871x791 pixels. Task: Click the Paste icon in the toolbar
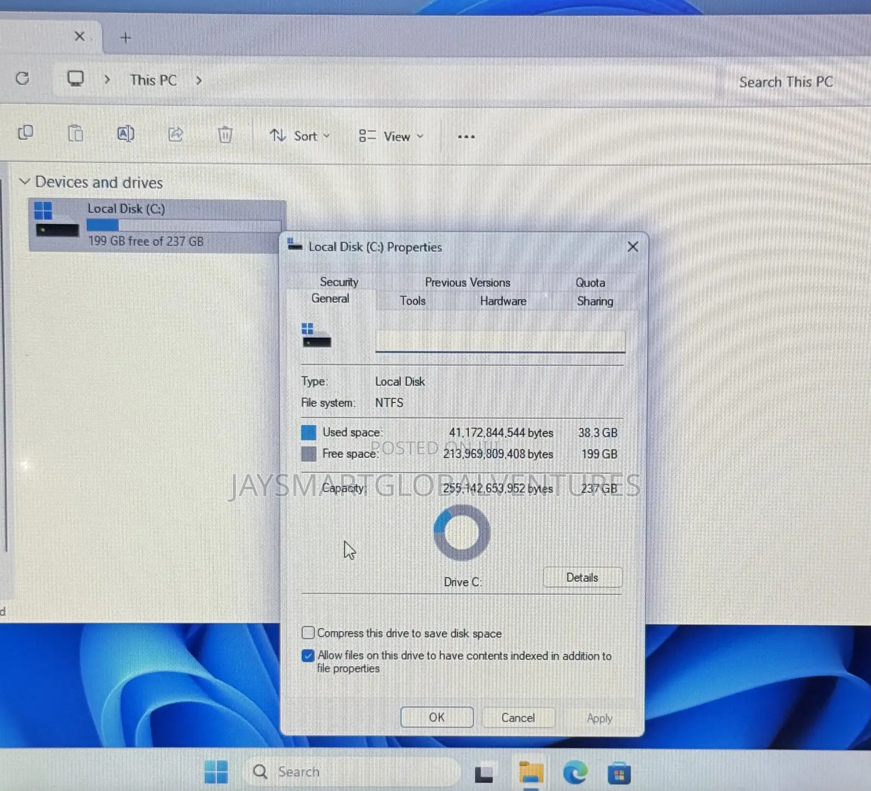point(76,133)
